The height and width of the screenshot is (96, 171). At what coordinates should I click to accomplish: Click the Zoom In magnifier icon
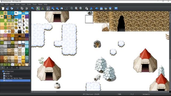click(x=72, y=8)
